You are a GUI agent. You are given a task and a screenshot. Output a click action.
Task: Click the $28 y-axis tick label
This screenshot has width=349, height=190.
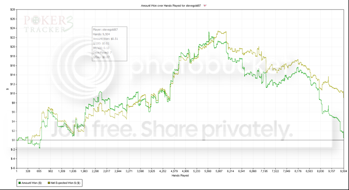coord(13,10)
